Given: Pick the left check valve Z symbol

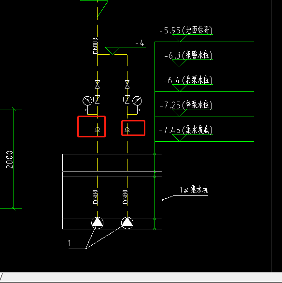Looking at the screenshot, I should click(98, 100).
